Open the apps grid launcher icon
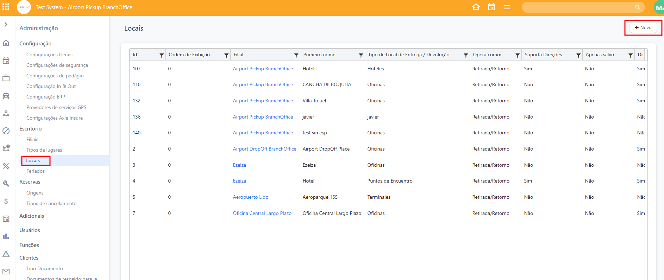This screenshot has width=664, height=280. [6, 7]
